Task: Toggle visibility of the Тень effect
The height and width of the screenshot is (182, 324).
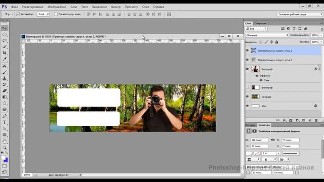Action: (261, 80)
